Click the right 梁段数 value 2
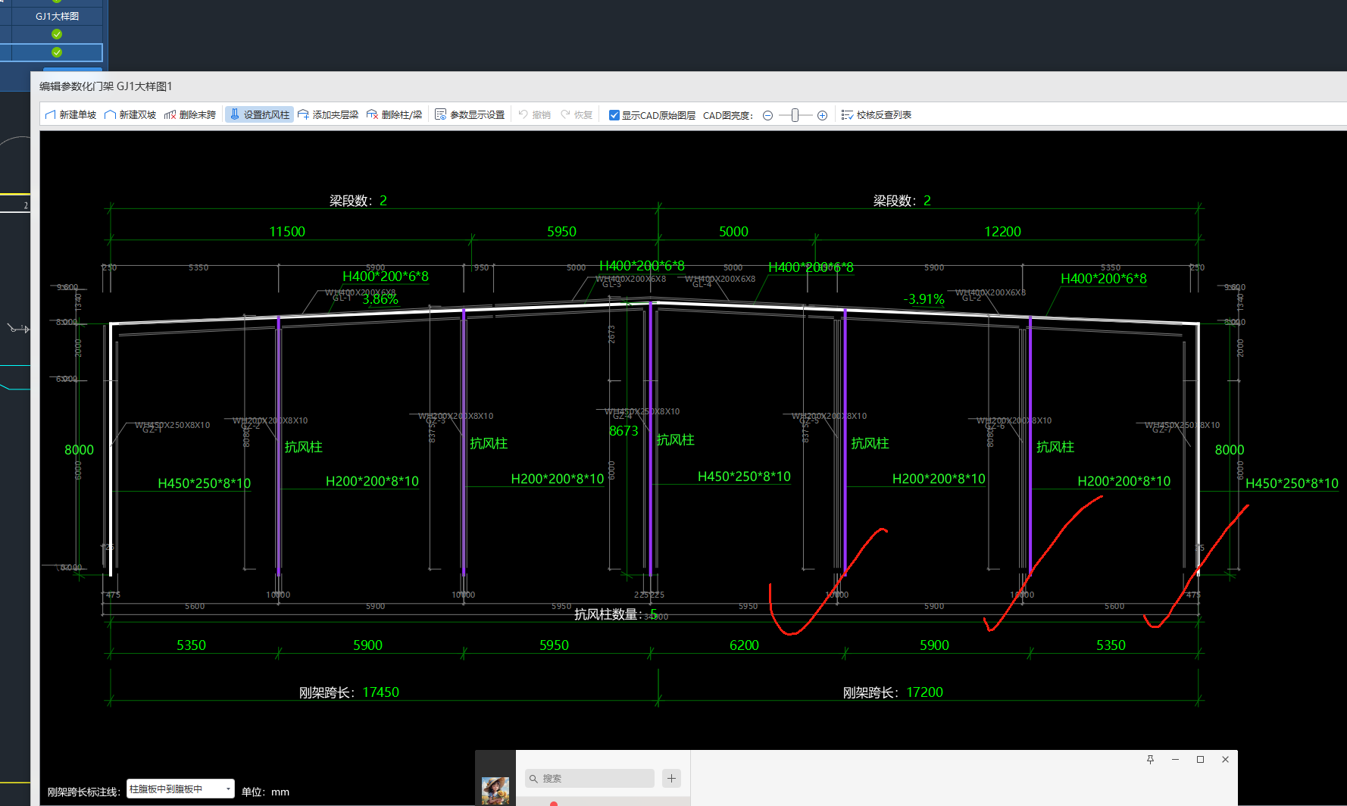Viewport: 1347px width, 806px height. (x=927, y=201)
